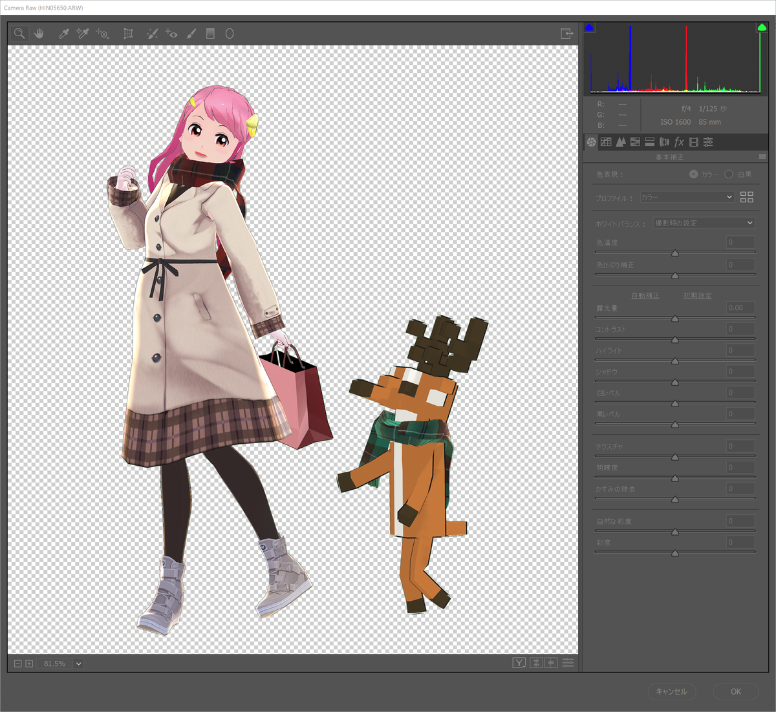Screen dimensions: 776x712
Task: Click the 黒レベル slider handle
Action: pos(674,424)
